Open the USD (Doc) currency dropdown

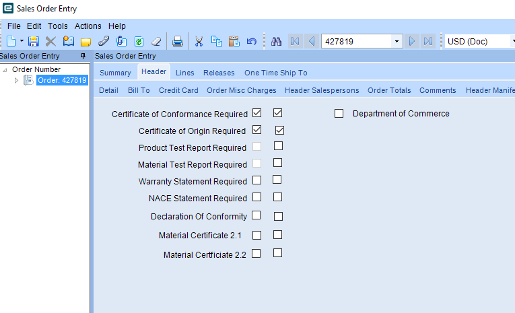pos(512,42)
